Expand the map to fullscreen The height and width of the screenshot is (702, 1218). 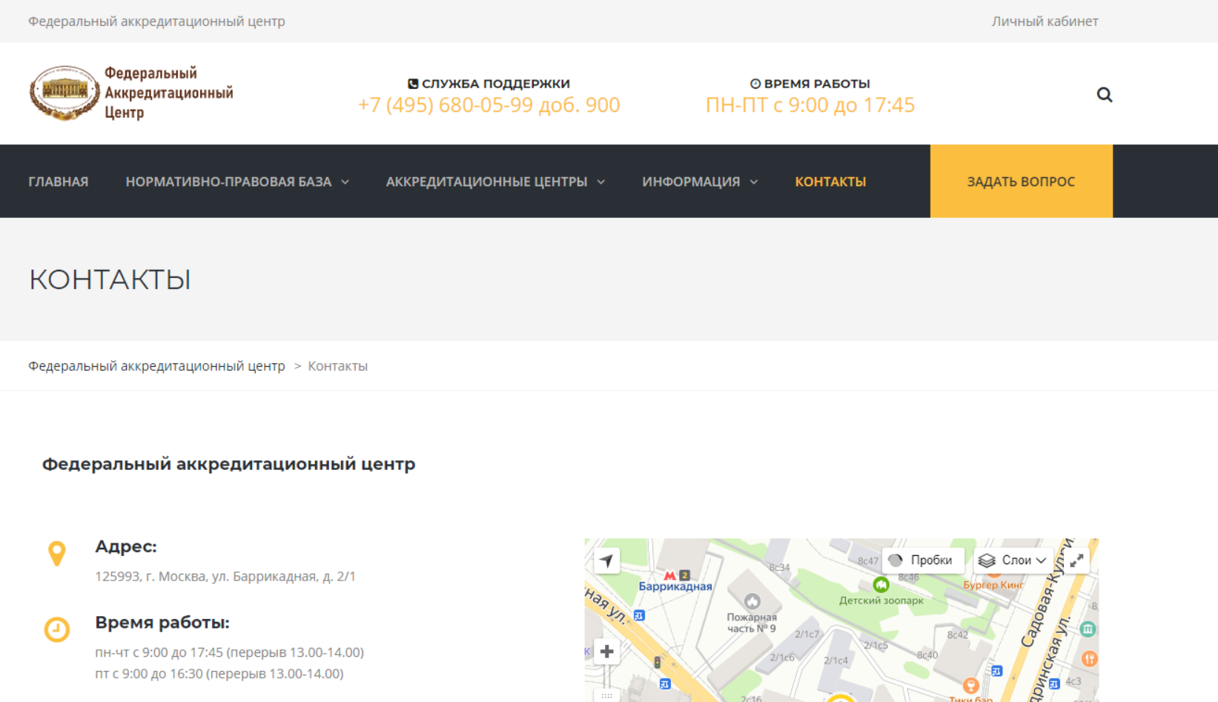1076,560
